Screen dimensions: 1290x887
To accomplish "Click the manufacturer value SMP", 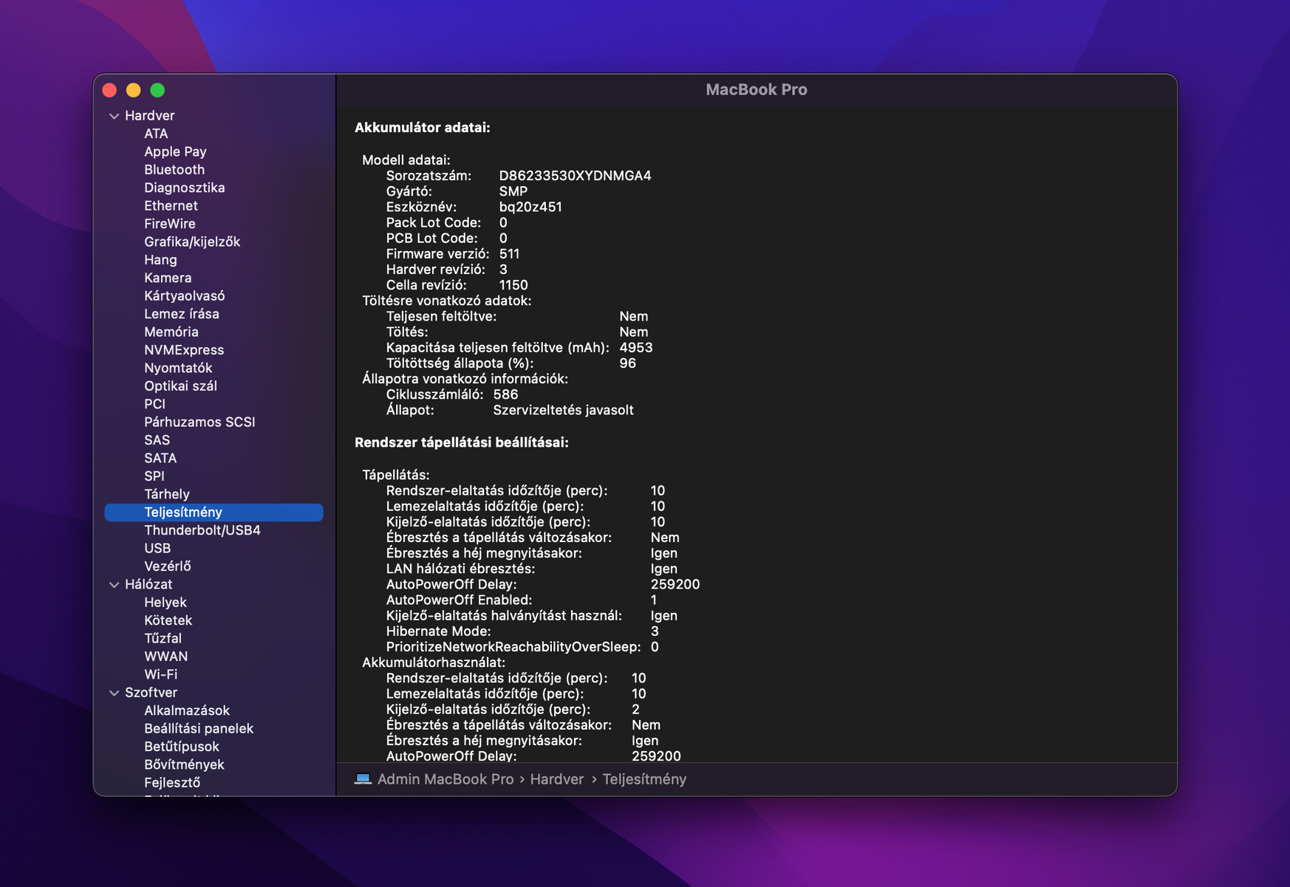I will 513,191.
